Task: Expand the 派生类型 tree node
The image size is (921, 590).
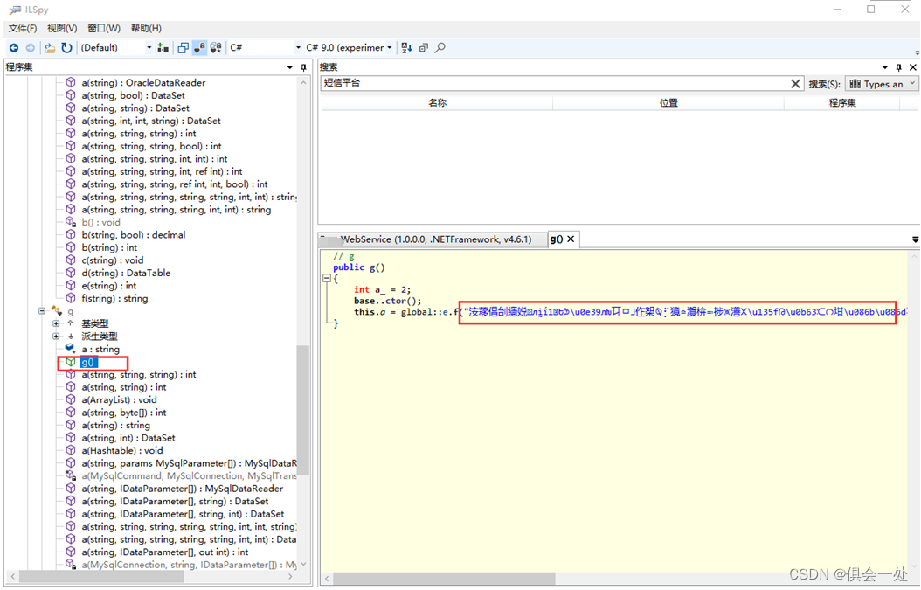Action: 56,337
